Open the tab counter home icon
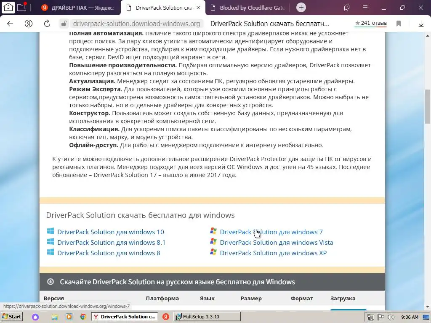 [x=8, y=8]
